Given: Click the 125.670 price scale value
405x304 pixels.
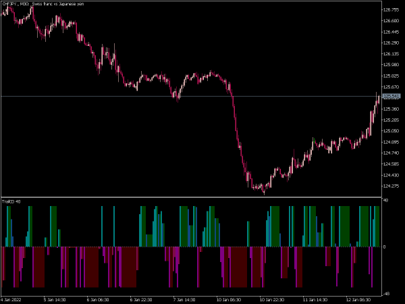Looking at the screenshot, I should point(391,86).
